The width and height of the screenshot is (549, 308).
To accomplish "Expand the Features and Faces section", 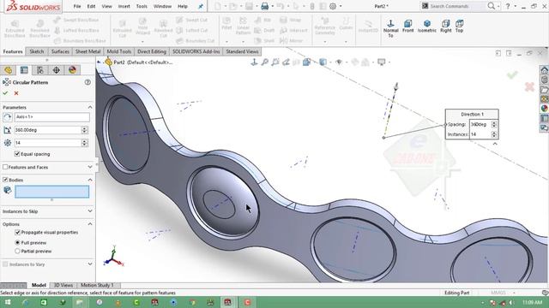I will pos(90,168).
